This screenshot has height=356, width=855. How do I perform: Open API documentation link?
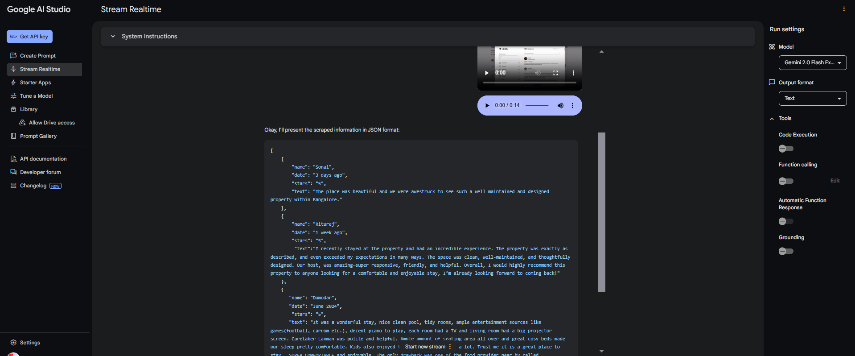(x=43, y=159)
